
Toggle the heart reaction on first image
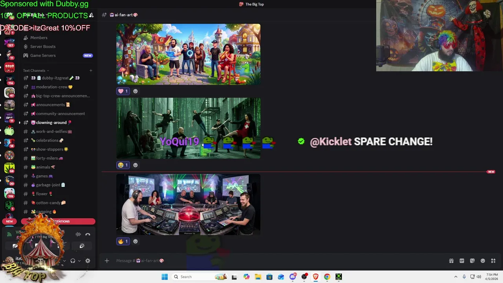123,91
